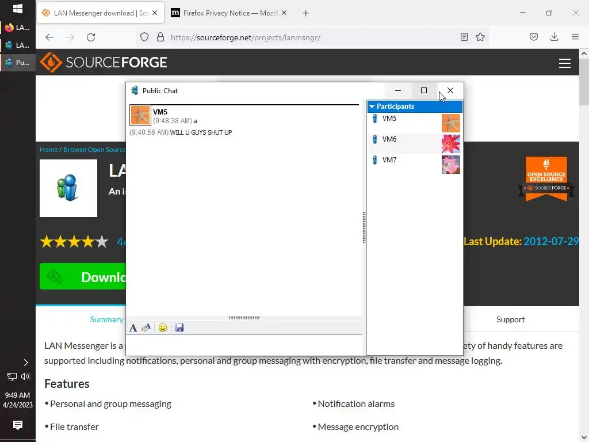The width and height of the screenshot is (589, 442).
Task: Toggle reader view icon in address bar
Action: tap(464, 37)
